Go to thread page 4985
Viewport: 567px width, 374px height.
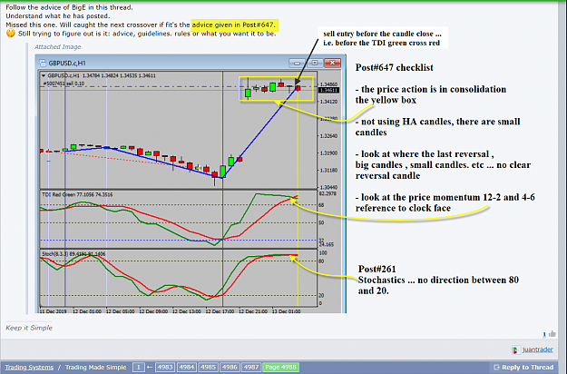[x=209, y=367]
